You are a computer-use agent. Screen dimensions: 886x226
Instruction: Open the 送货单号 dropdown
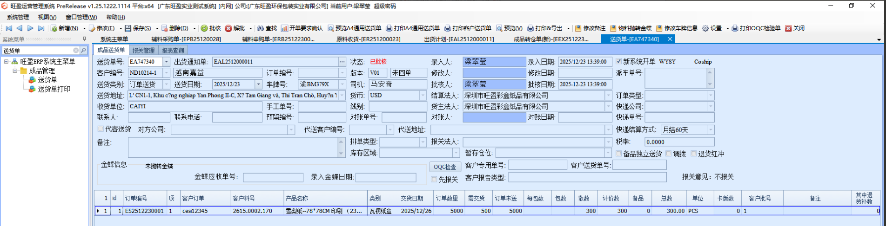(166, 62)
